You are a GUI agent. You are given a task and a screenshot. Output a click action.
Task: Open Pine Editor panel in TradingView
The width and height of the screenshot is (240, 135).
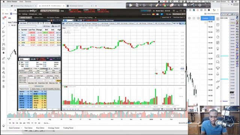[40, 128]
